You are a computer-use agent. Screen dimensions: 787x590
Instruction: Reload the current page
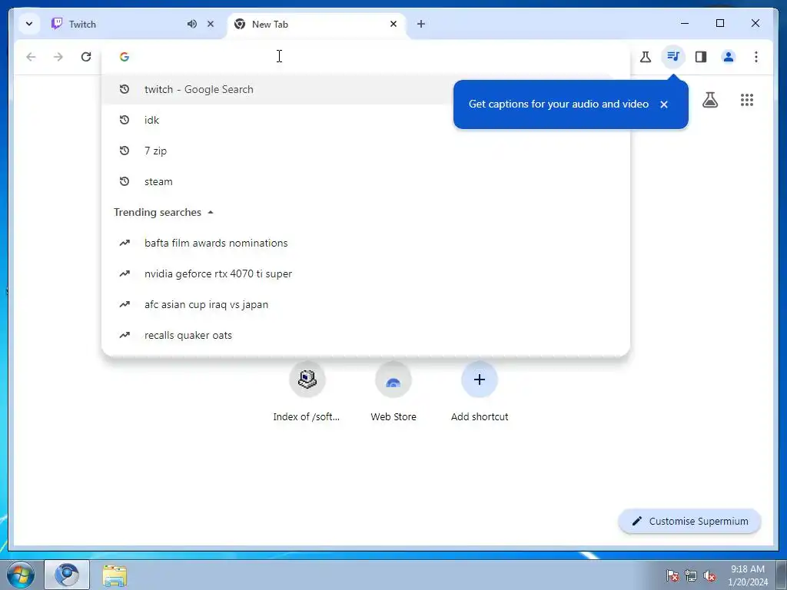(x=86, y=57)
